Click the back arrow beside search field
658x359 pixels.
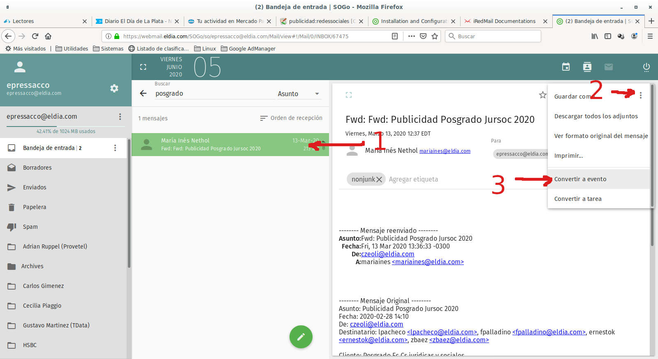coord(143,94)
